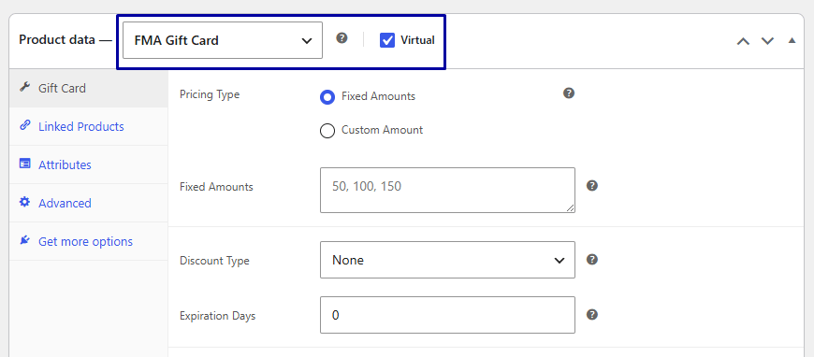814x357 pixels.
Task: Select Fixed Amounts pricing type
Action: click(327, 97)
